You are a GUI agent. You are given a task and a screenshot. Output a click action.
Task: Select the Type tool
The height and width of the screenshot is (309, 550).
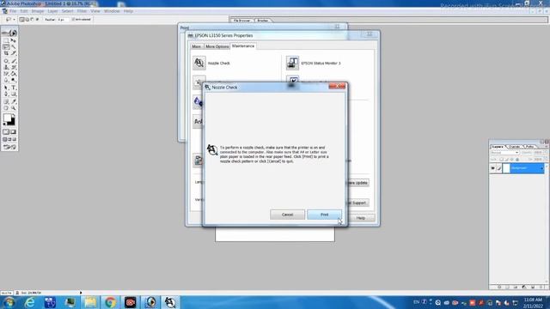coord(14,88)
